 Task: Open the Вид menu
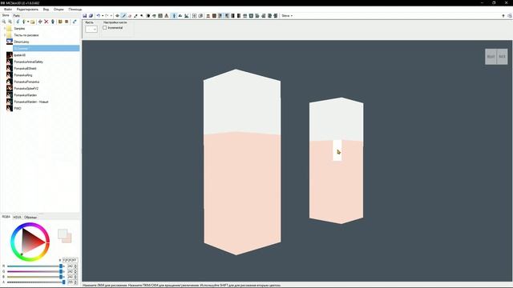(46, 9)
